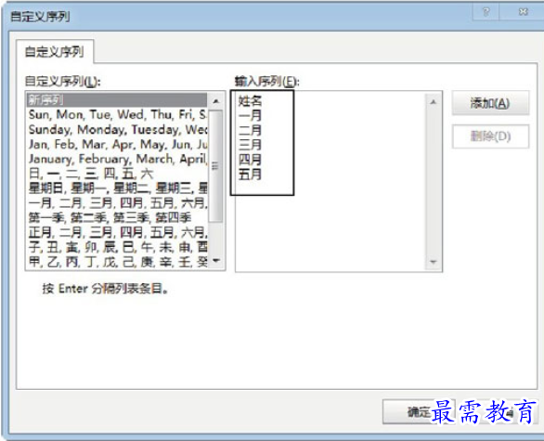The height and width of the screenshot is (441, 544).
Task: Close the 自定义序列 dialog
Action: 523,12
